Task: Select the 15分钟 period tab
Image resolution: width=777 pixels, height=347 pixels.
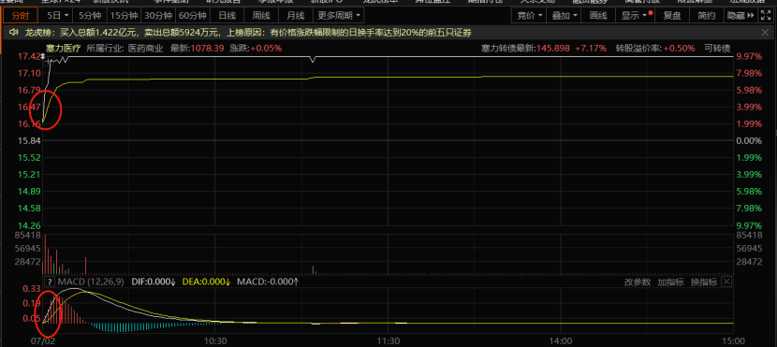Action: [x=124, y=15]
